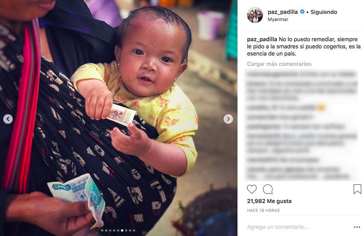Select the highlighted active carousel dot
Image resolution: width=364 pixels, height=236 pixels.
click(x=122, y=230)
